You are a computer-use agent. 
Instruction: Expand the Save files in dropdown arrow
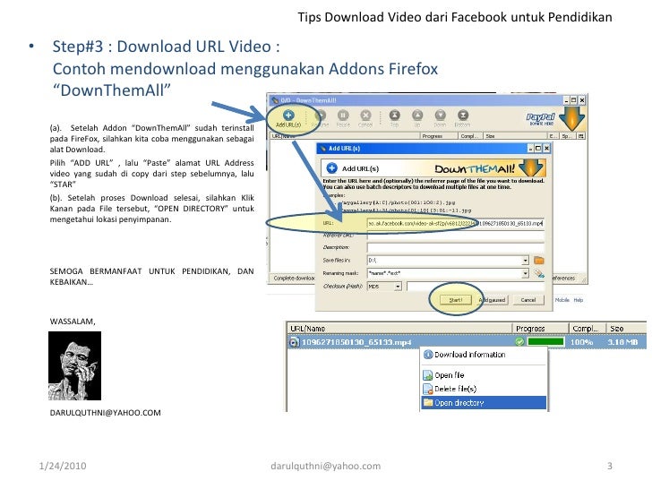coord(525,261)
